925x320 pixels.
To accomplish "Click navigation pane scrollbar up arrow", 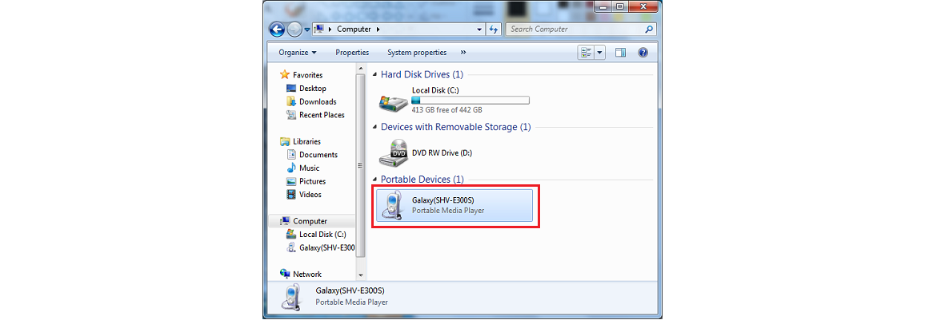I will (x=361, y=70).
